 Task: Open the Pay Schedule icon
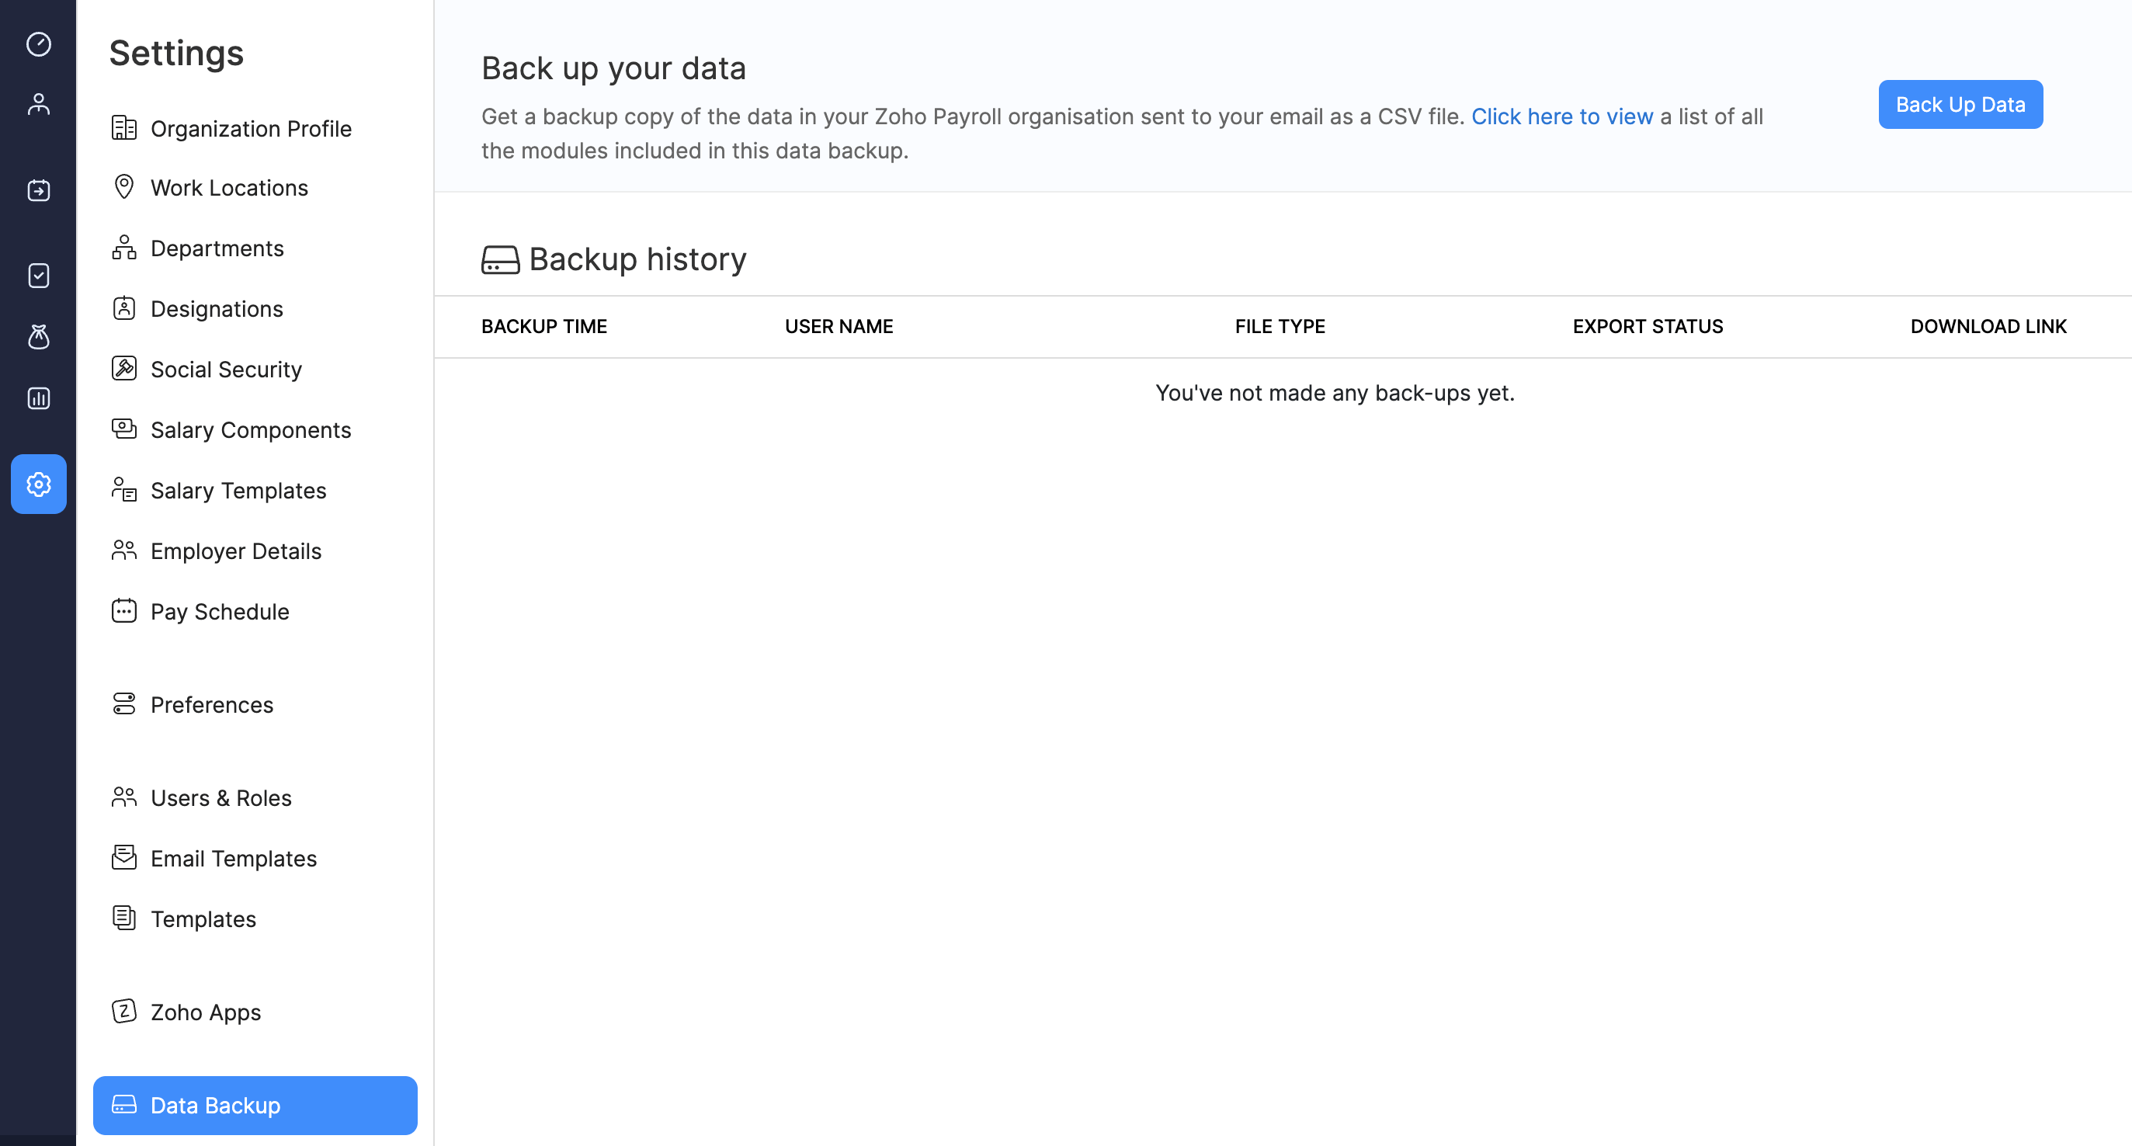[124, 611]
